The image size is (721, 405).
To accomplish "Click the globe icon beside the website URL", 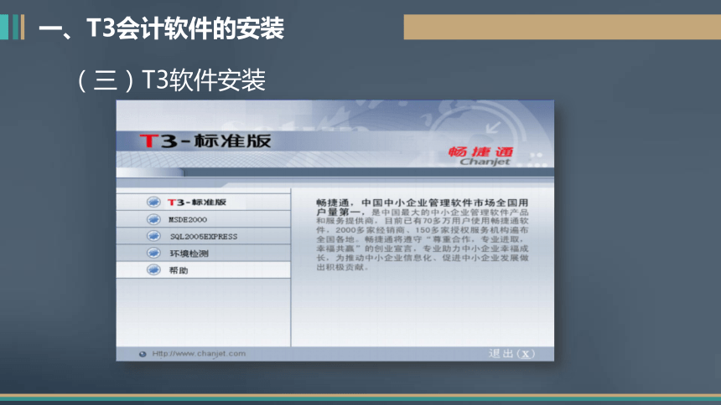I will pos(143,354).
